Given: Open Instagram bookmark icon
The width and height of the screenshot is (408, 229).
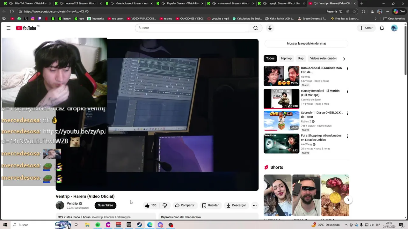Looking at the screenshot, I should [x=33, y=19].
